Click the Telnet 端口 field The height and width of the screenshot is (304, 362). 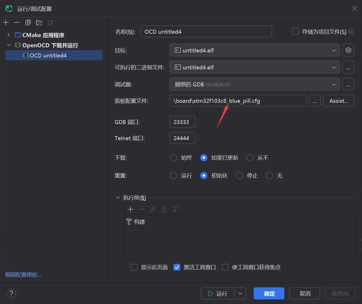182,138
